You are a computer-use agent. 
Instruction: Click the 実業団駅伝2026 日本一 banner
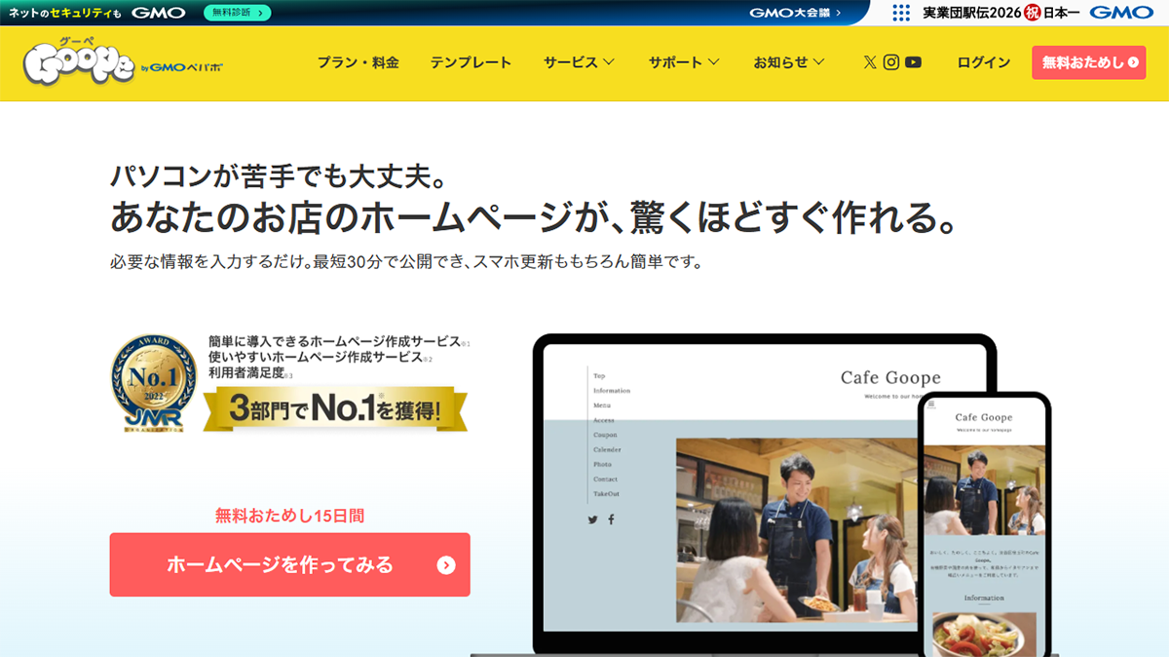click(x=1023, y=13)
